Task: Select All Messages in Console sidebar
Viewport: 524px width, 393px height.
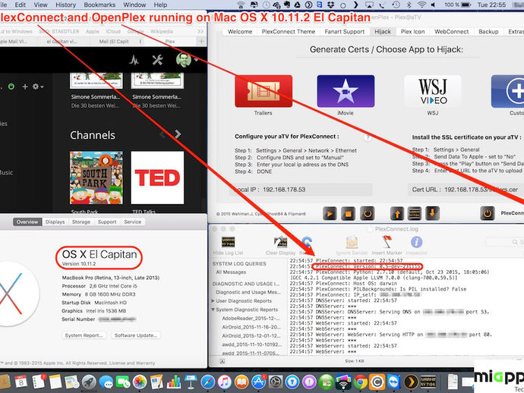Action: 231,272
